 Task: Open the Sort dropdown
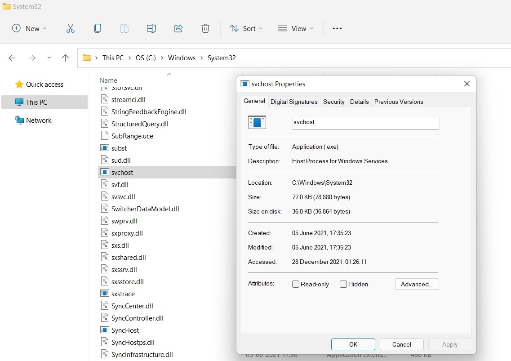pyautogui.click(x=245, y=28)
